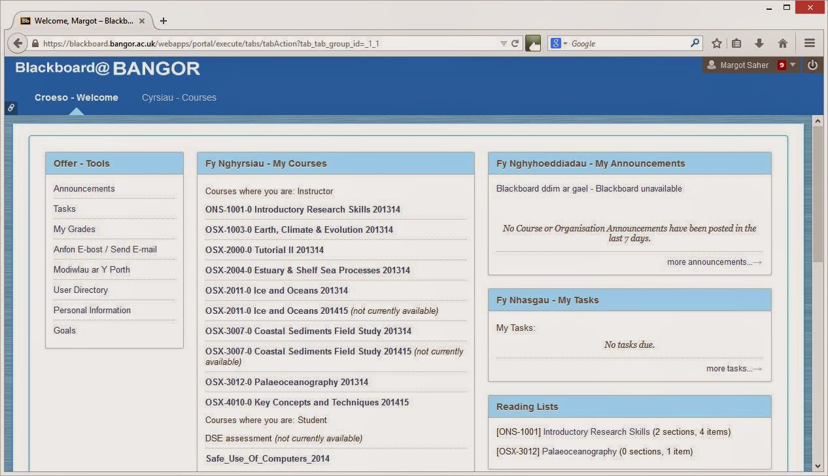The height and width of the screenshot is (476, 828).
Task: Click the green add-on icon beside address bar
Action: [x=533, y=43]
